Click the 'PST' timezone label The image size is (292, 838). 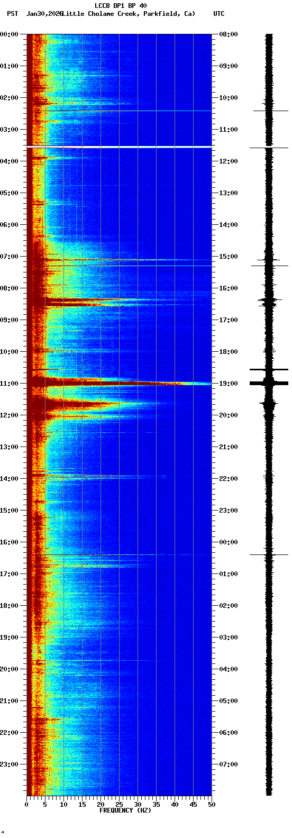[x=12, y=14]
